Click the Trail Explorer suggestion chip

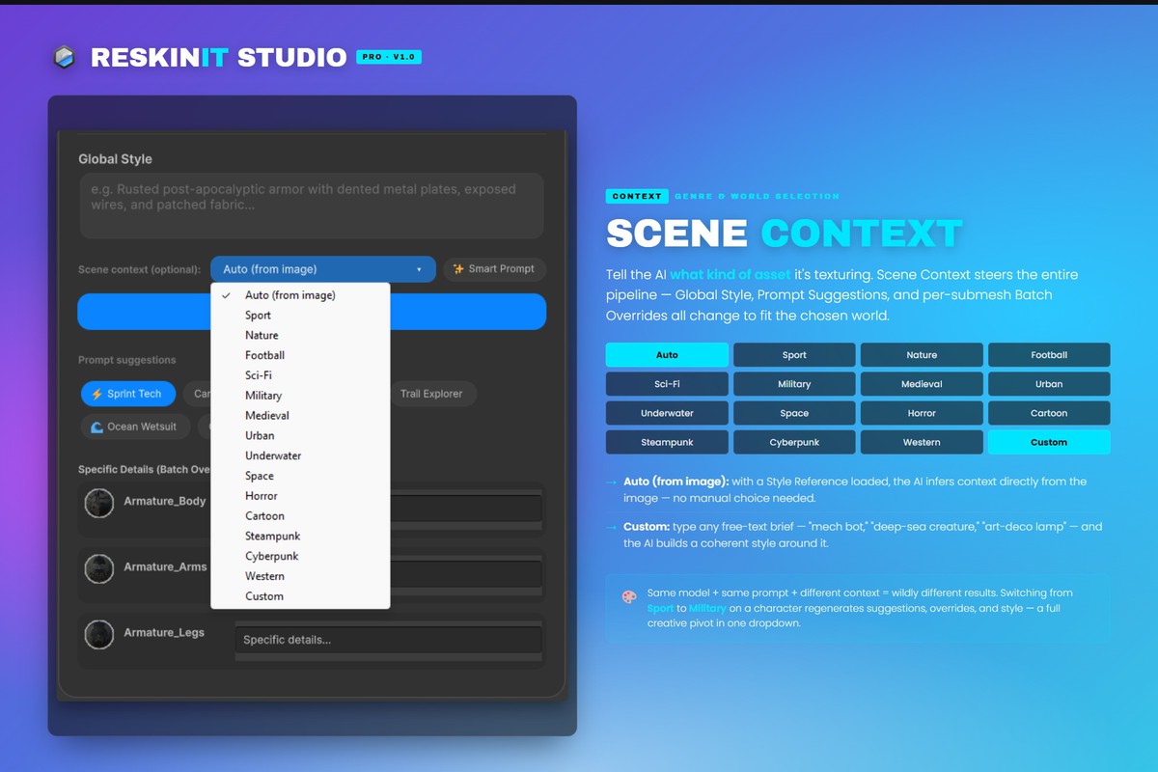[432, 394]
